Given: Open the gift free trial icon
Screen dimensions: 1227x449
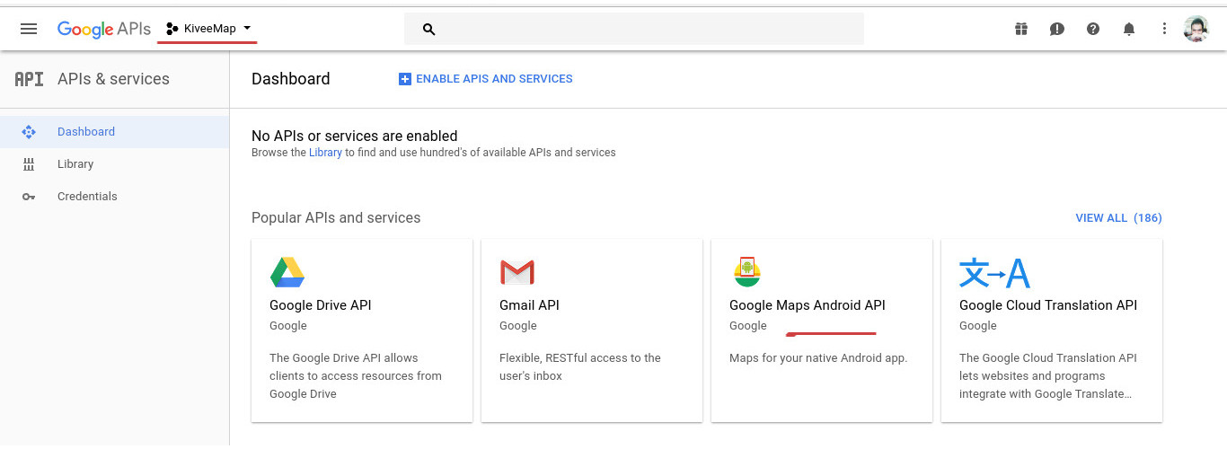Looking at the screenshot, I should coord(1021,29).
